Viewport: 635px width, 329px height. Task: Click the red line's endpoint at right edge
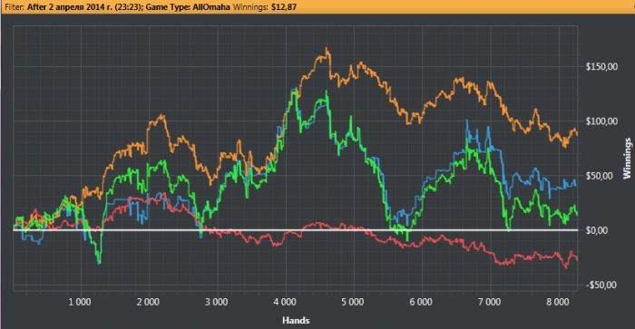(577, 260)
